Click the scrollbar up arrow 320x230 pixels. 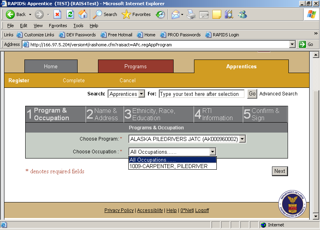click(316, 55)
